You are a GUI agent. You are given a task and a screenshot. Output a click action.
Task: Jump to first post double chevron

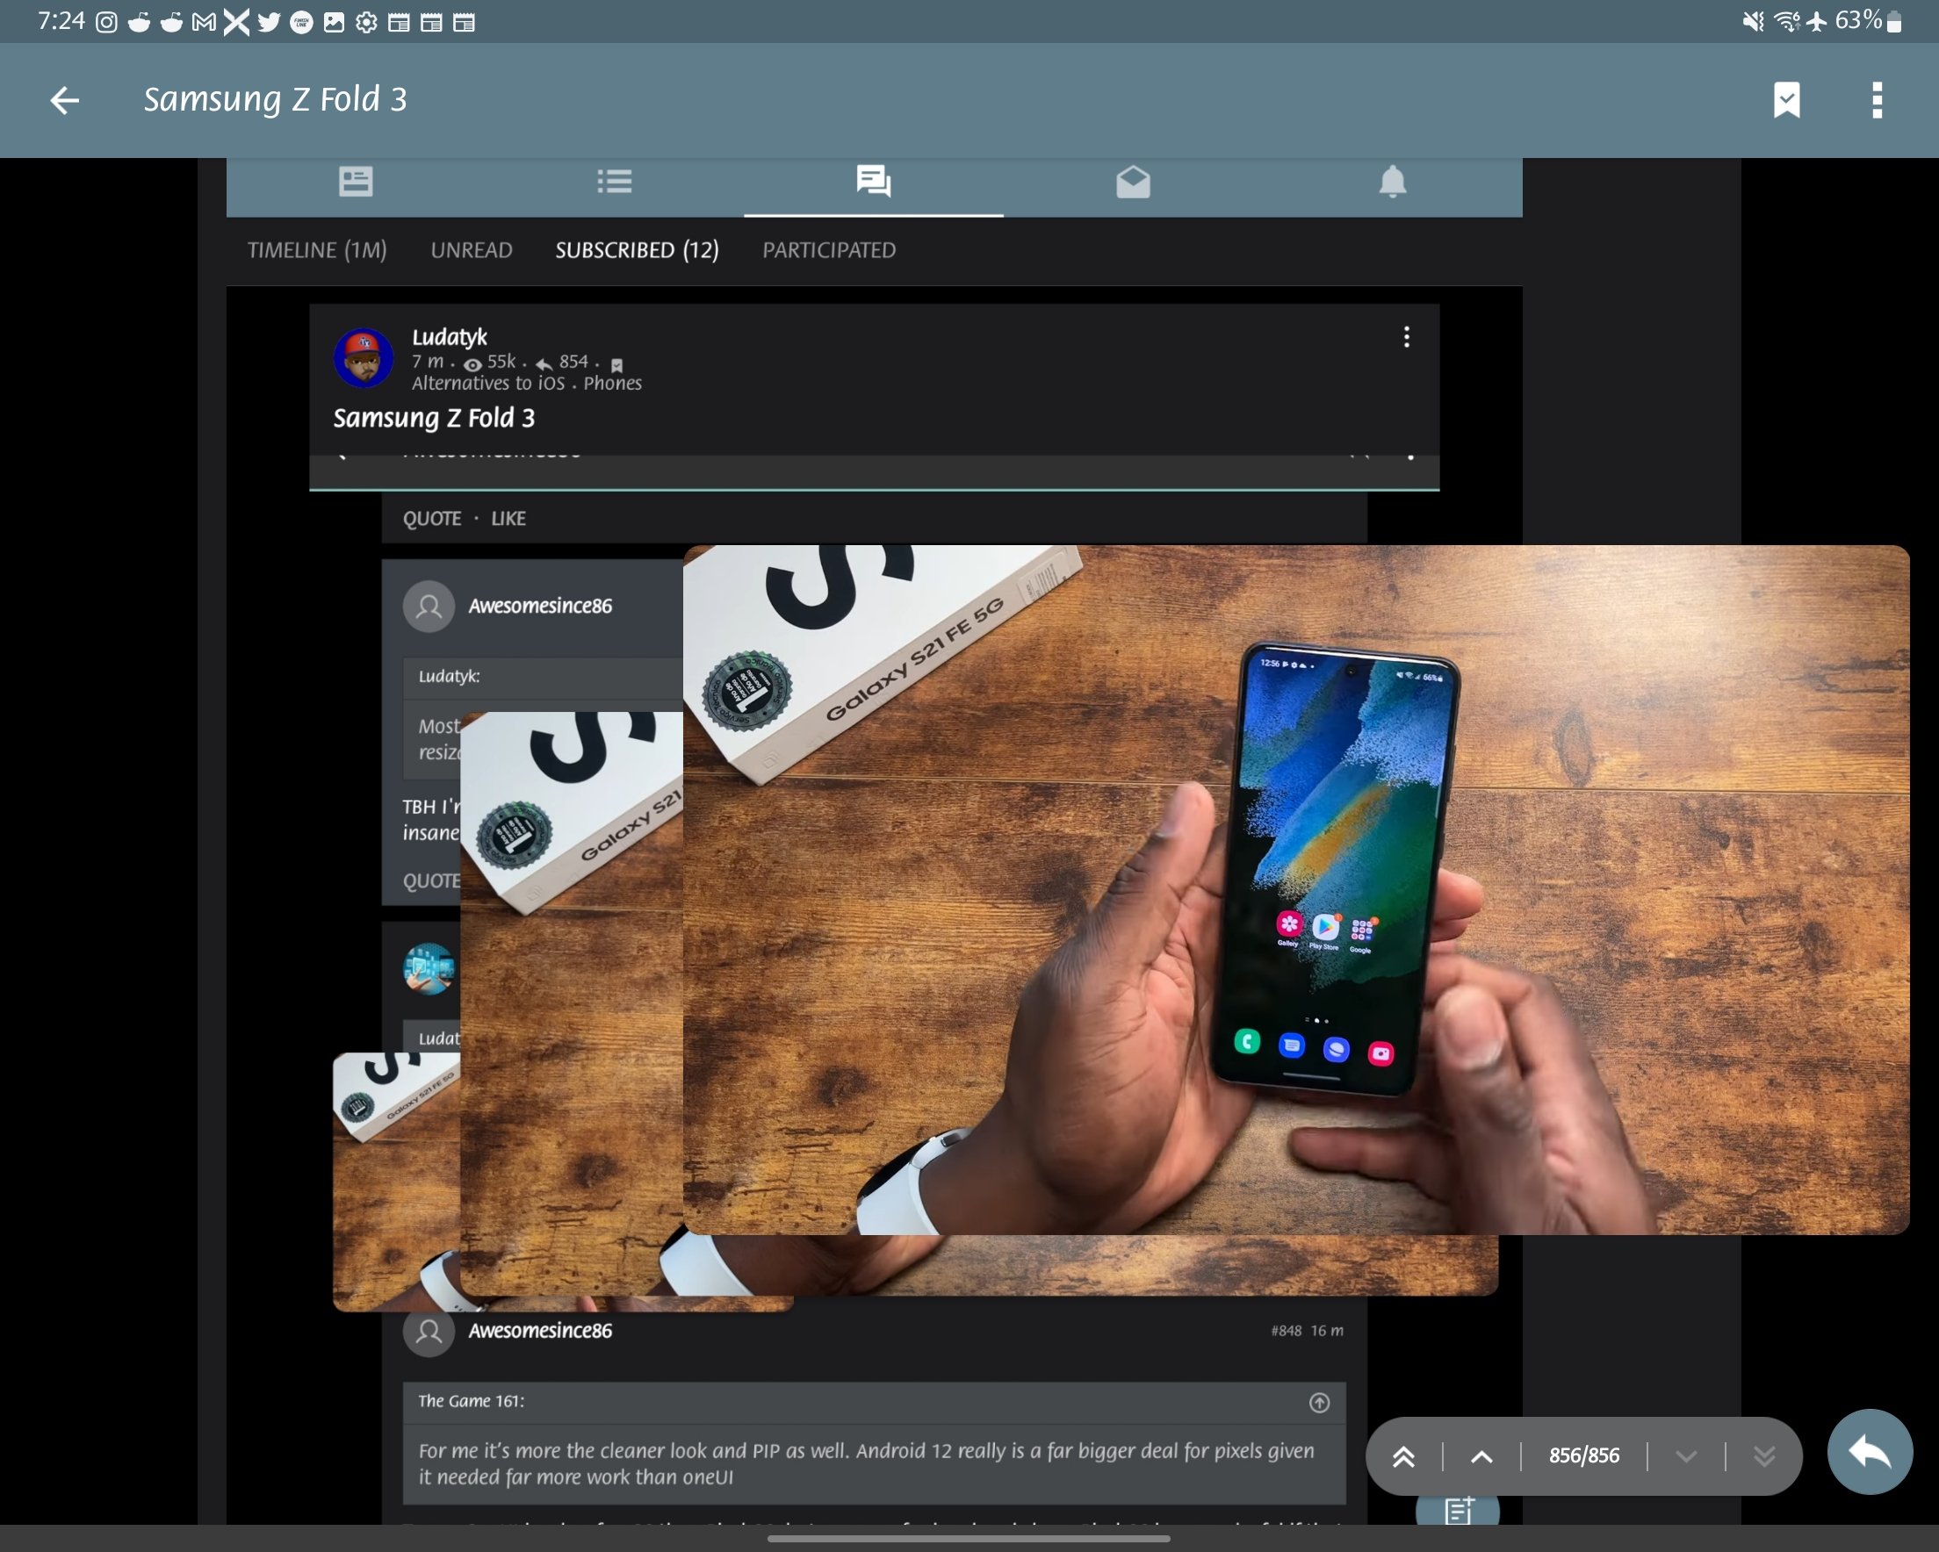pos(1403,1455)
